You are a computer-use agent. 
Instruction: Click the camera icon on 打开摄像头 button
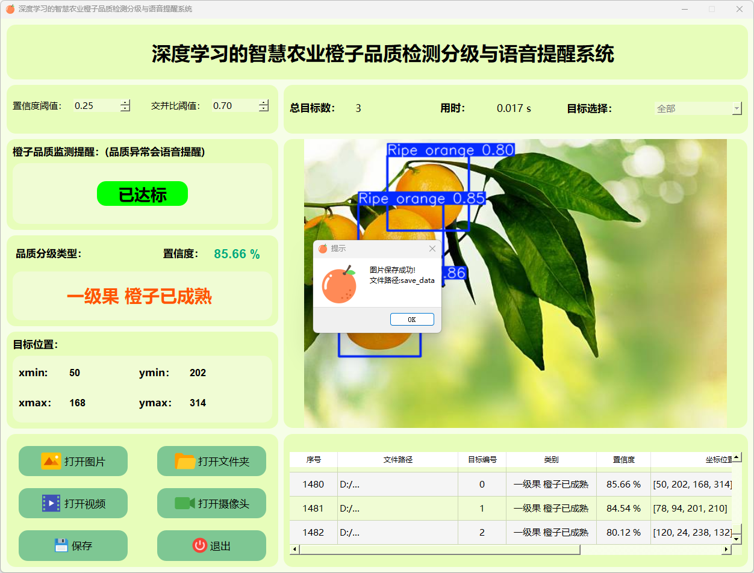pyautogui.click(x=185, y=503)
